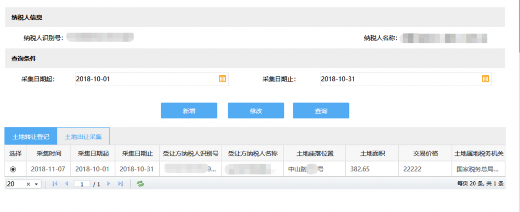The width and height of the screenshot is (520, 212).
Task: Select the radio button for 2018-11-07 row
Action: coord(13,169)
